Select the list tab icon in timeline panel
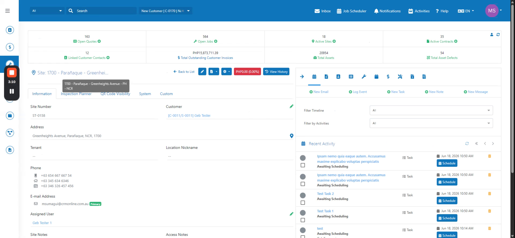This screenshot has height=238, width=515. (x=351, y=77)
